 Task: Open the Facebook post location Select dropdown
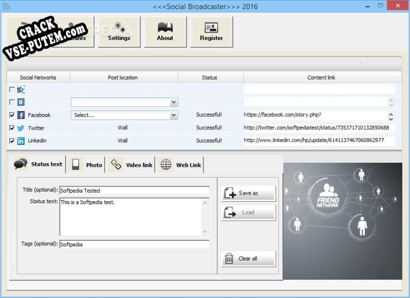(x=124, y=115)
